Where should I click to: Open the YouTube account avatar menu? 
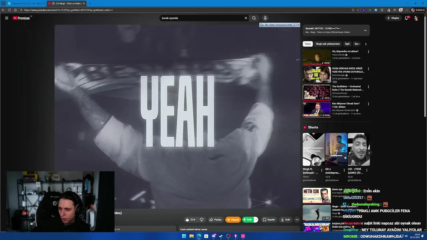click(x=416, y=18)
